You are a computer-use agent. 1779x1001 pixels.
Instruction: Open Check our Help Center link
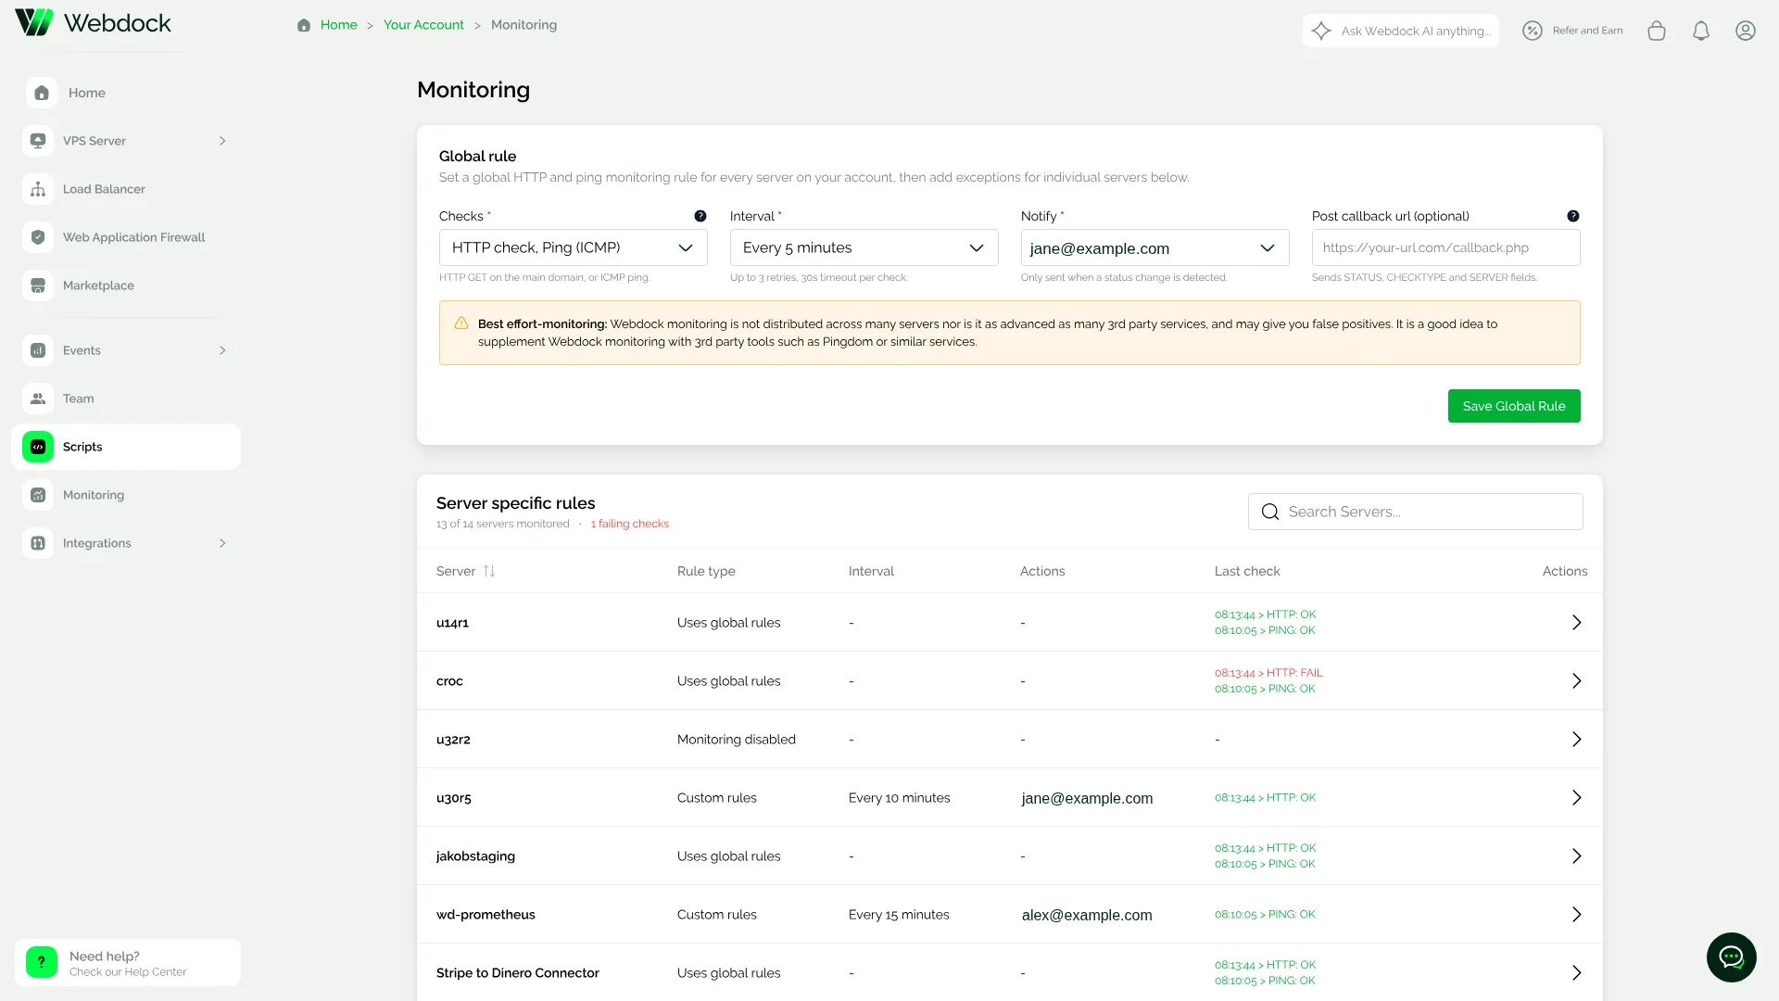pos(128,972)
